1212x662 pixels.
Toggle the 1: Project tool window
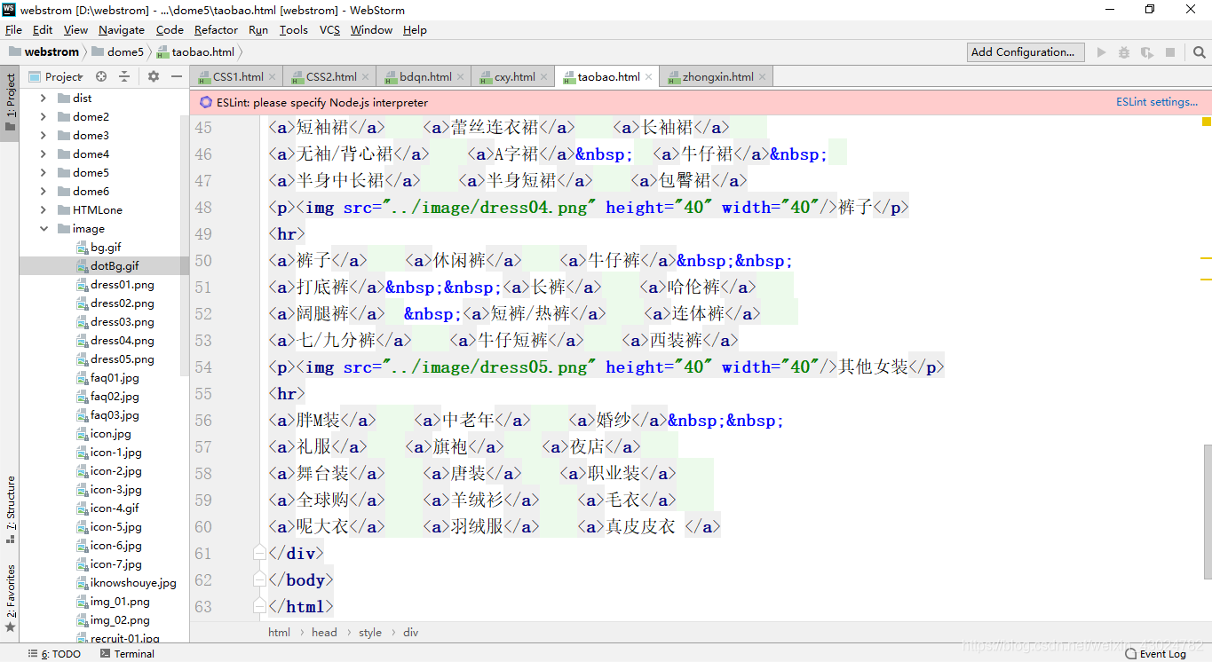coord(10,102)
